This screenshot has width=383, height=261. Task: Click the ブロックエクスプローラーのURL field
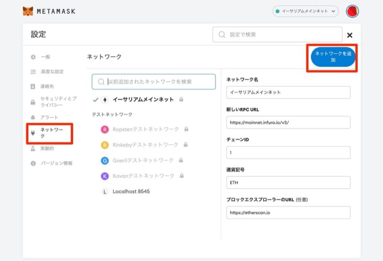pos(288,213)
